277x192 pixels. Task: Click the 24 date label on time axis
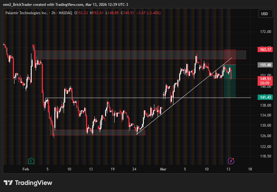point(134,169)
